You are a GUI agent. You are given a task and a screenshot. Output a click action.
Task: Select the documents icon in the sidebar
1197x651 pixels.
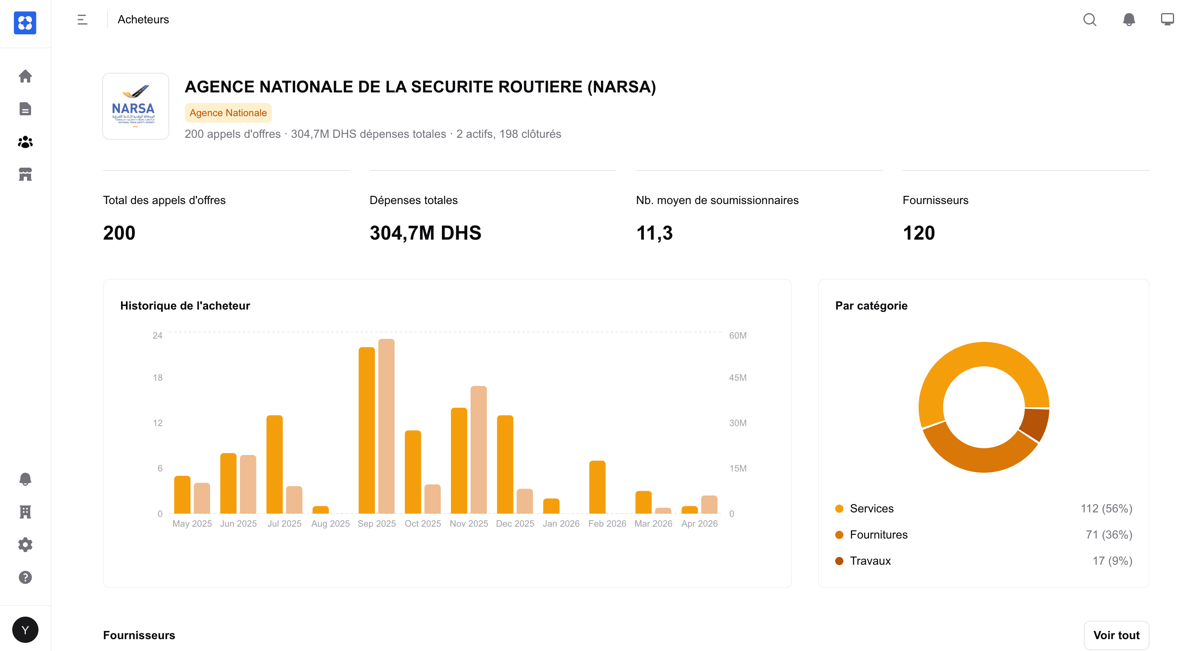click(25, 109)
